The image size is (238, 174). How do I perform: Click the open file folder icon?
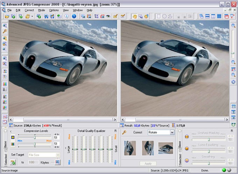7,16
